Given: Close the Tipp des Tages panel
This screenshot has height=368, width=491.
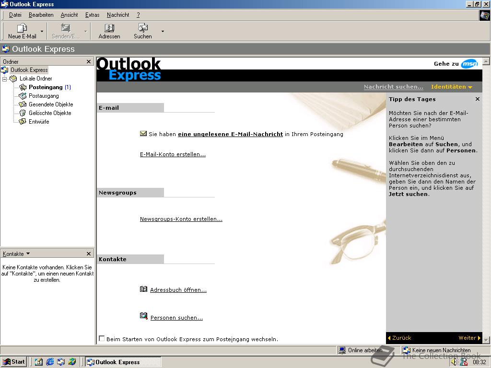Looking at the screenshot, I should 477,99.
